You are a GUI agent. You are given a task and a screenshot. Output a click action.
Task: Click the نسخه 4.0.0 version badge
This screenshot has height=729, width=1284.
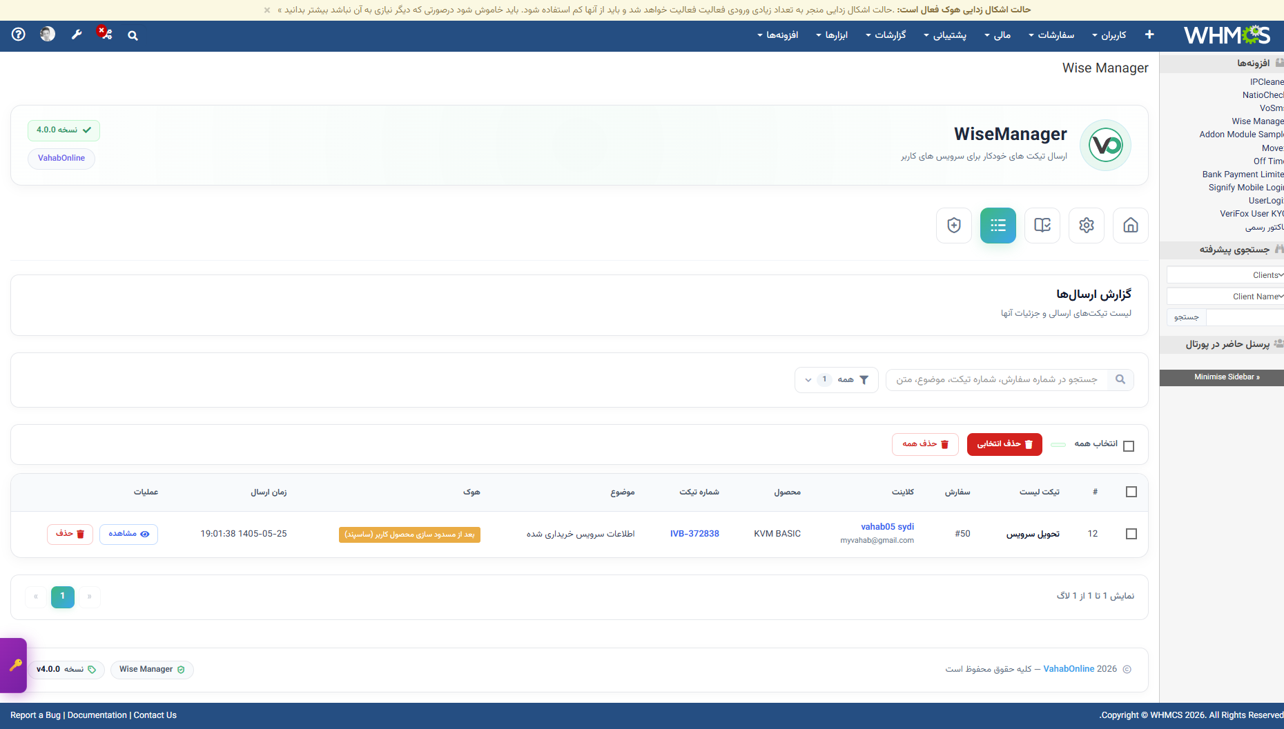[64, 130]
